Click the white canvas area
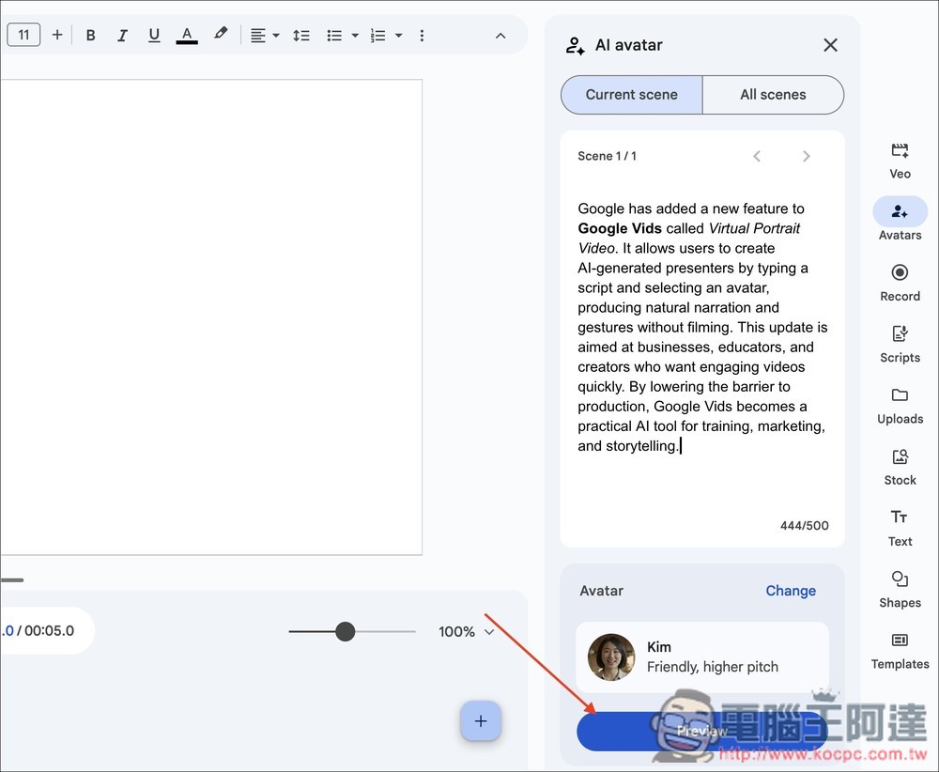 (x=210, y=317)
